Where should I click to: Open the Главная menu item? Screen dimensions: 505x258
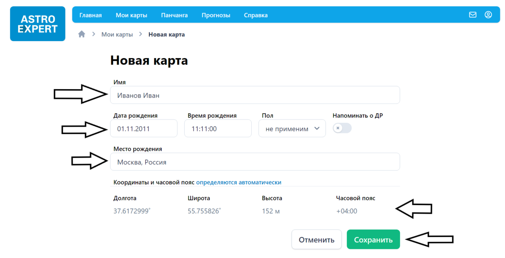[x=90, y=15]
